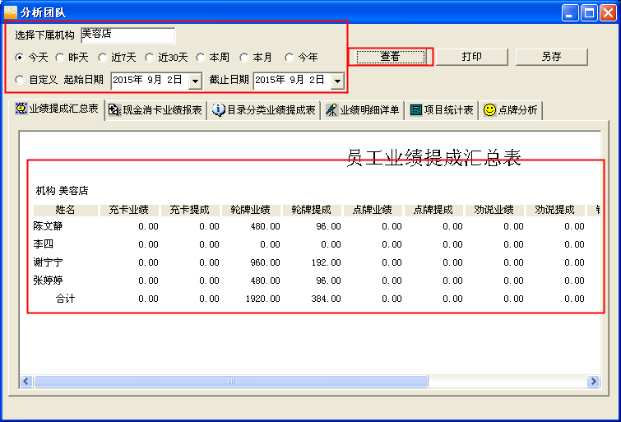
Task: Open the 截止日期 date dropdown arrow
Action: click(x=337, y=81)
